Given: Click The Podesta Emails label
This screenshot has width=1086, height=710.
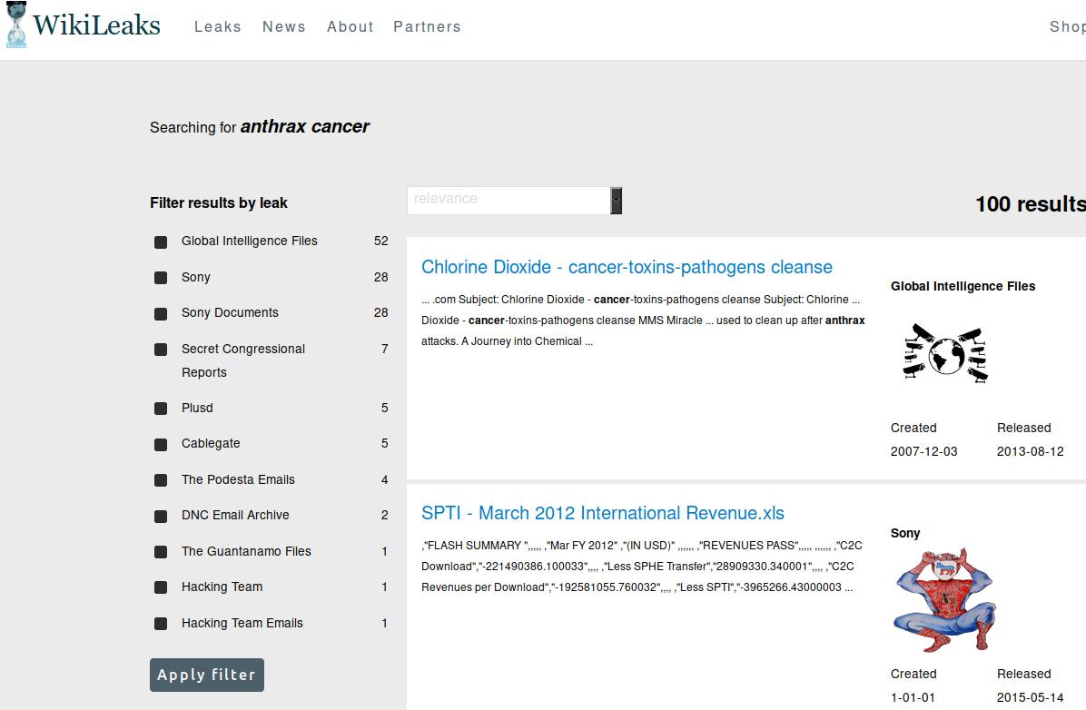Looking at the screenshot, I should pyautogui.click(x=238, y=479).
